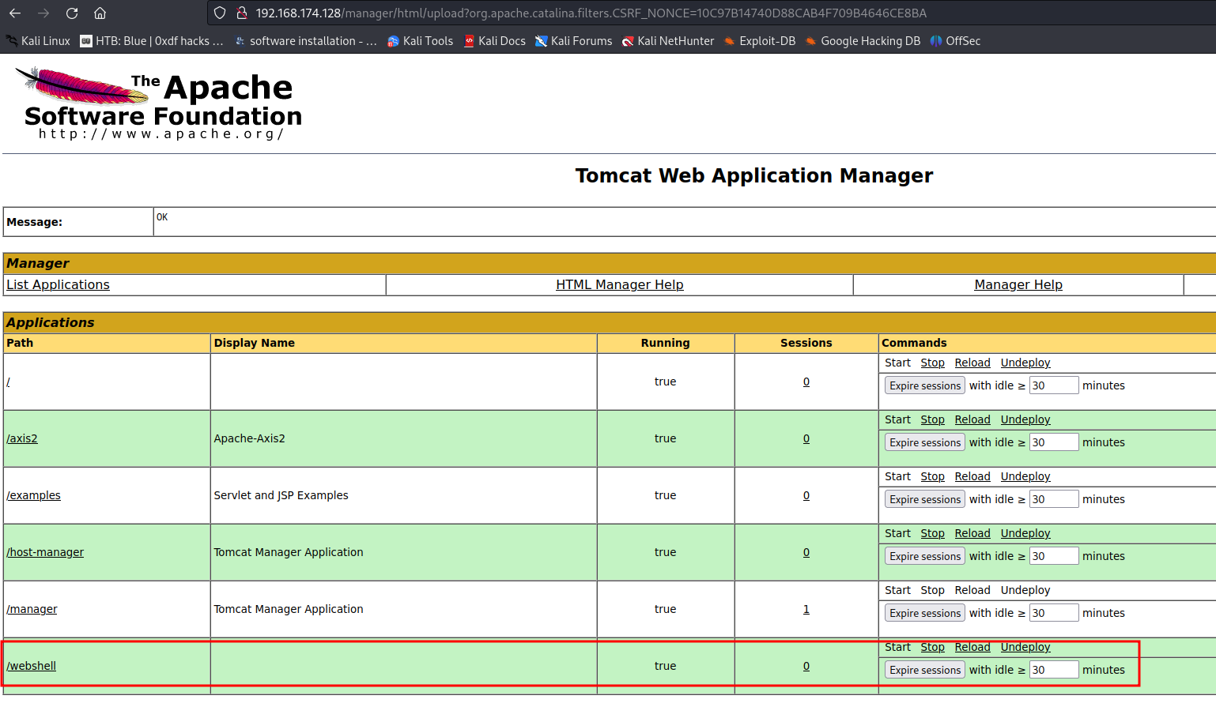Open the List Applications link
1216x703 pixels.
point(59,285)
